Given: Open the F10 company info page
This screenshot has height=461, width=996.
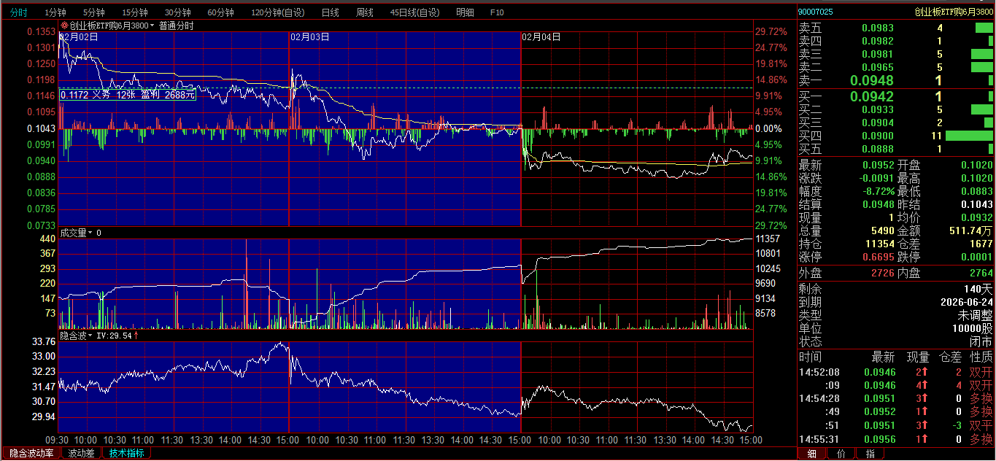Looking at the screenshot, I should point(497,12).
